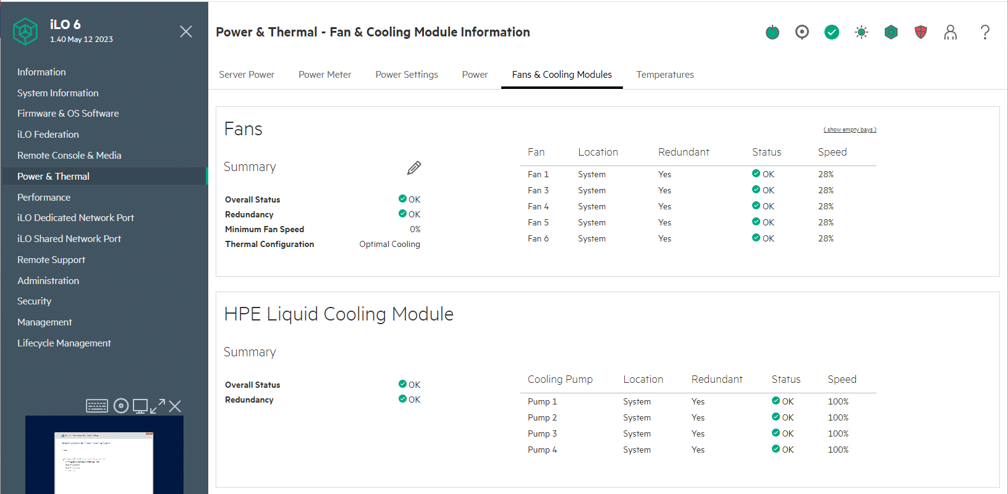1008x494 pixels.
Task: Click the virtual media disc icon
Action: (121, 406)
